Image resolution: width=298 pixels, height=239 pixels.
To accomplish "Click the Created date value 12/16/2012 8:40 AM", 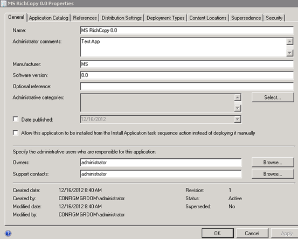I will coord(80,190).
